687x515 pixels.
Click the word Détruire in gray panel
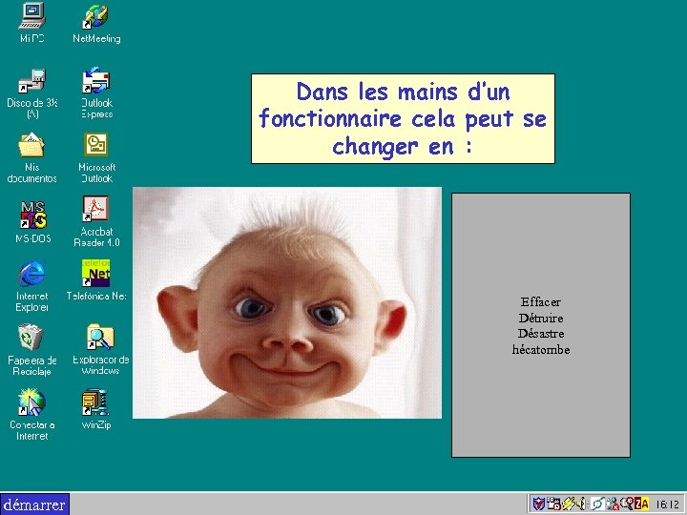541,318
